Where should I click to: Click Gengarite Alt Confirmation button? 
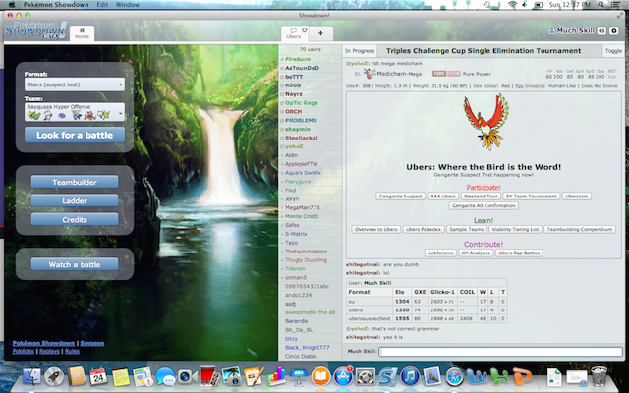point(484,205)
